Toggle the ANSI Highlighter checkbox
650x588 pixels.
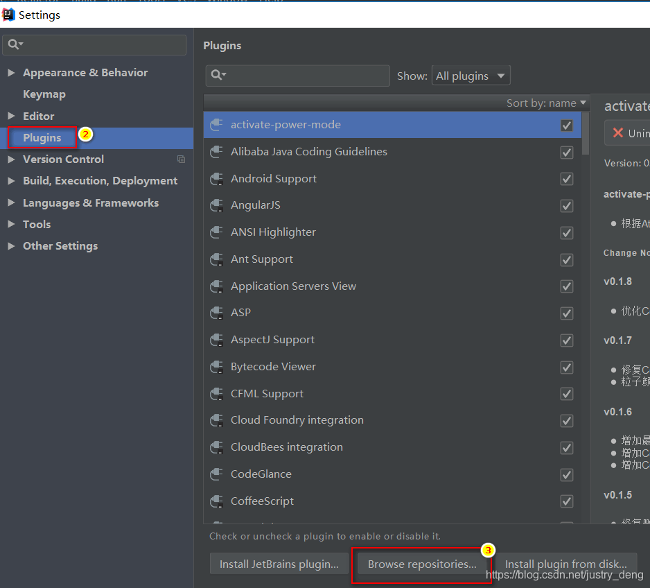(x=567, y=232)
